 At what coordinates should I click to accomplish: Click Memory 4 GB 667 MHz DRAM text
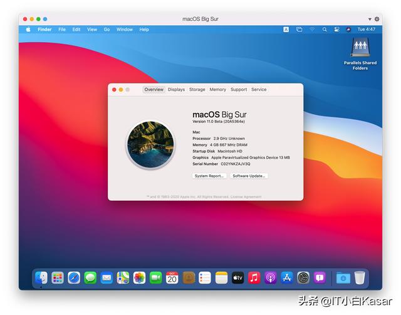220,145
